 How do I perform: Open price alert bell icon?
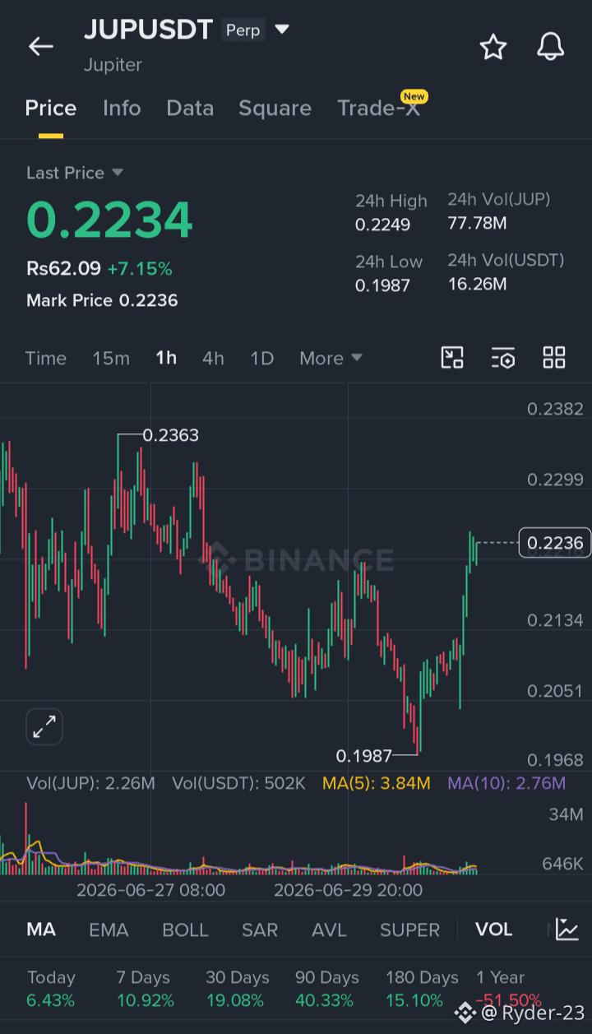pyautogui.click(x=551, y=47)
